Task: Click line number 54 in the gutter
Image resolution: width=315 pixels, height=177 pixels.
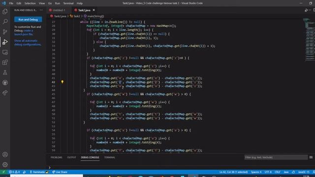Action: click(x=53, y=130)
